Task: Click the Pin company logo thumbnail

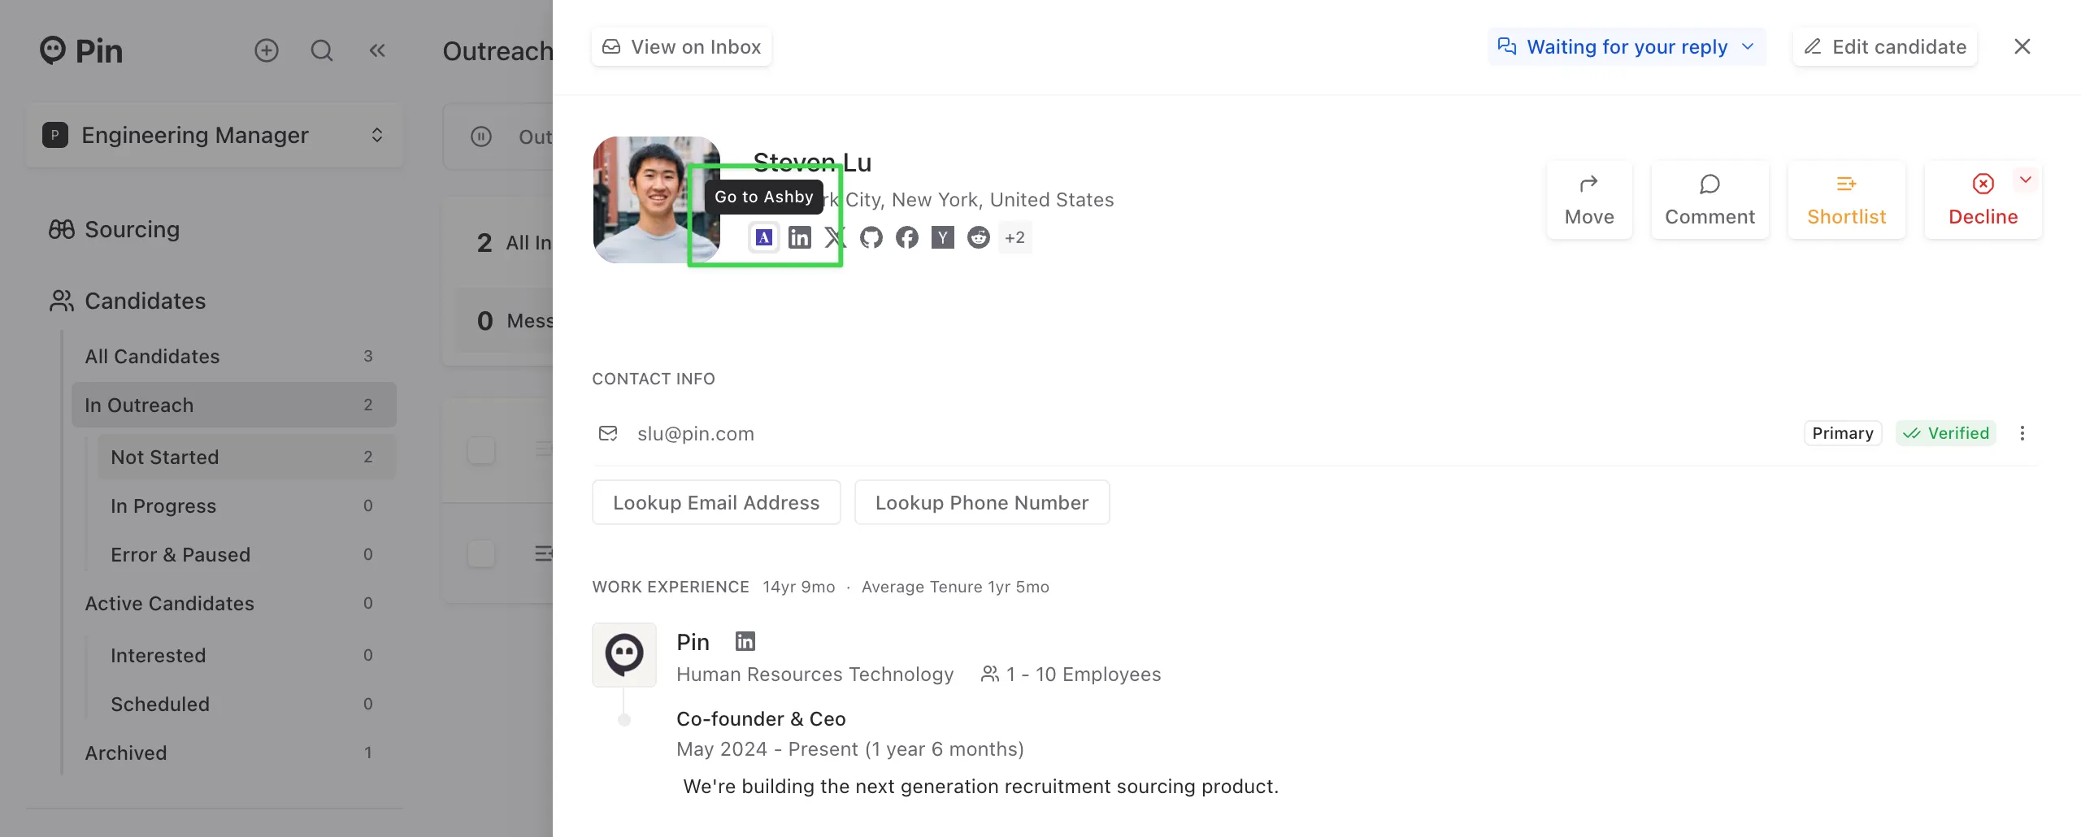Action: coord(624,654)
